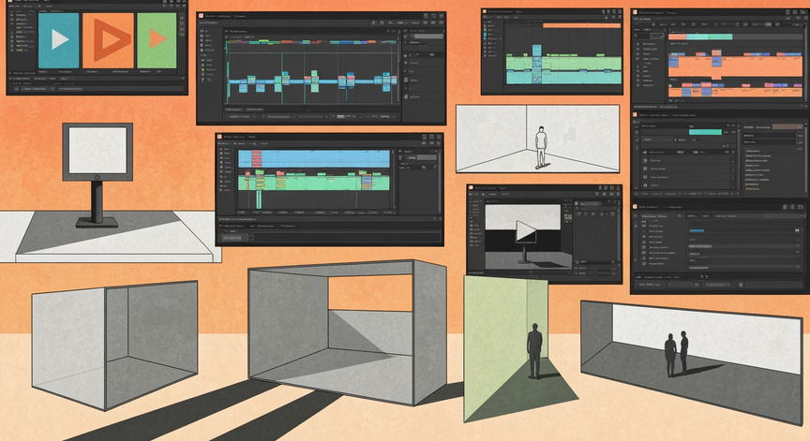This screenshot has width=810, height=441.
Task: Select the long orange clip at the top of the green-track timeline
Action: (581, 25)
